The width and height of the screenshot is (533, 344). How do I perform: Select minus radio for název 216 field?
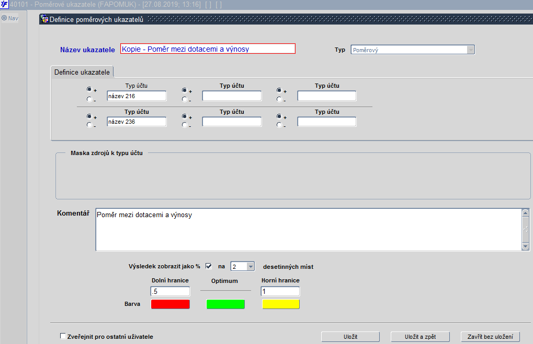(89, 99)
